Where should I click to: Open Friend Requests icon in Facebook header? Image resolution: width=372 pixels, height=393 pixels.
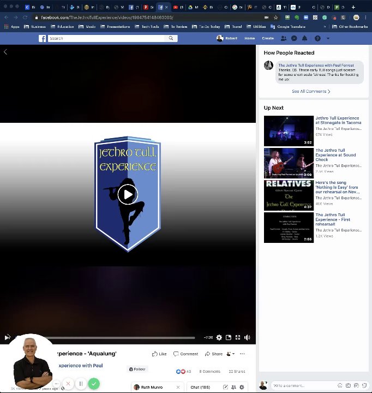point(284,38)
